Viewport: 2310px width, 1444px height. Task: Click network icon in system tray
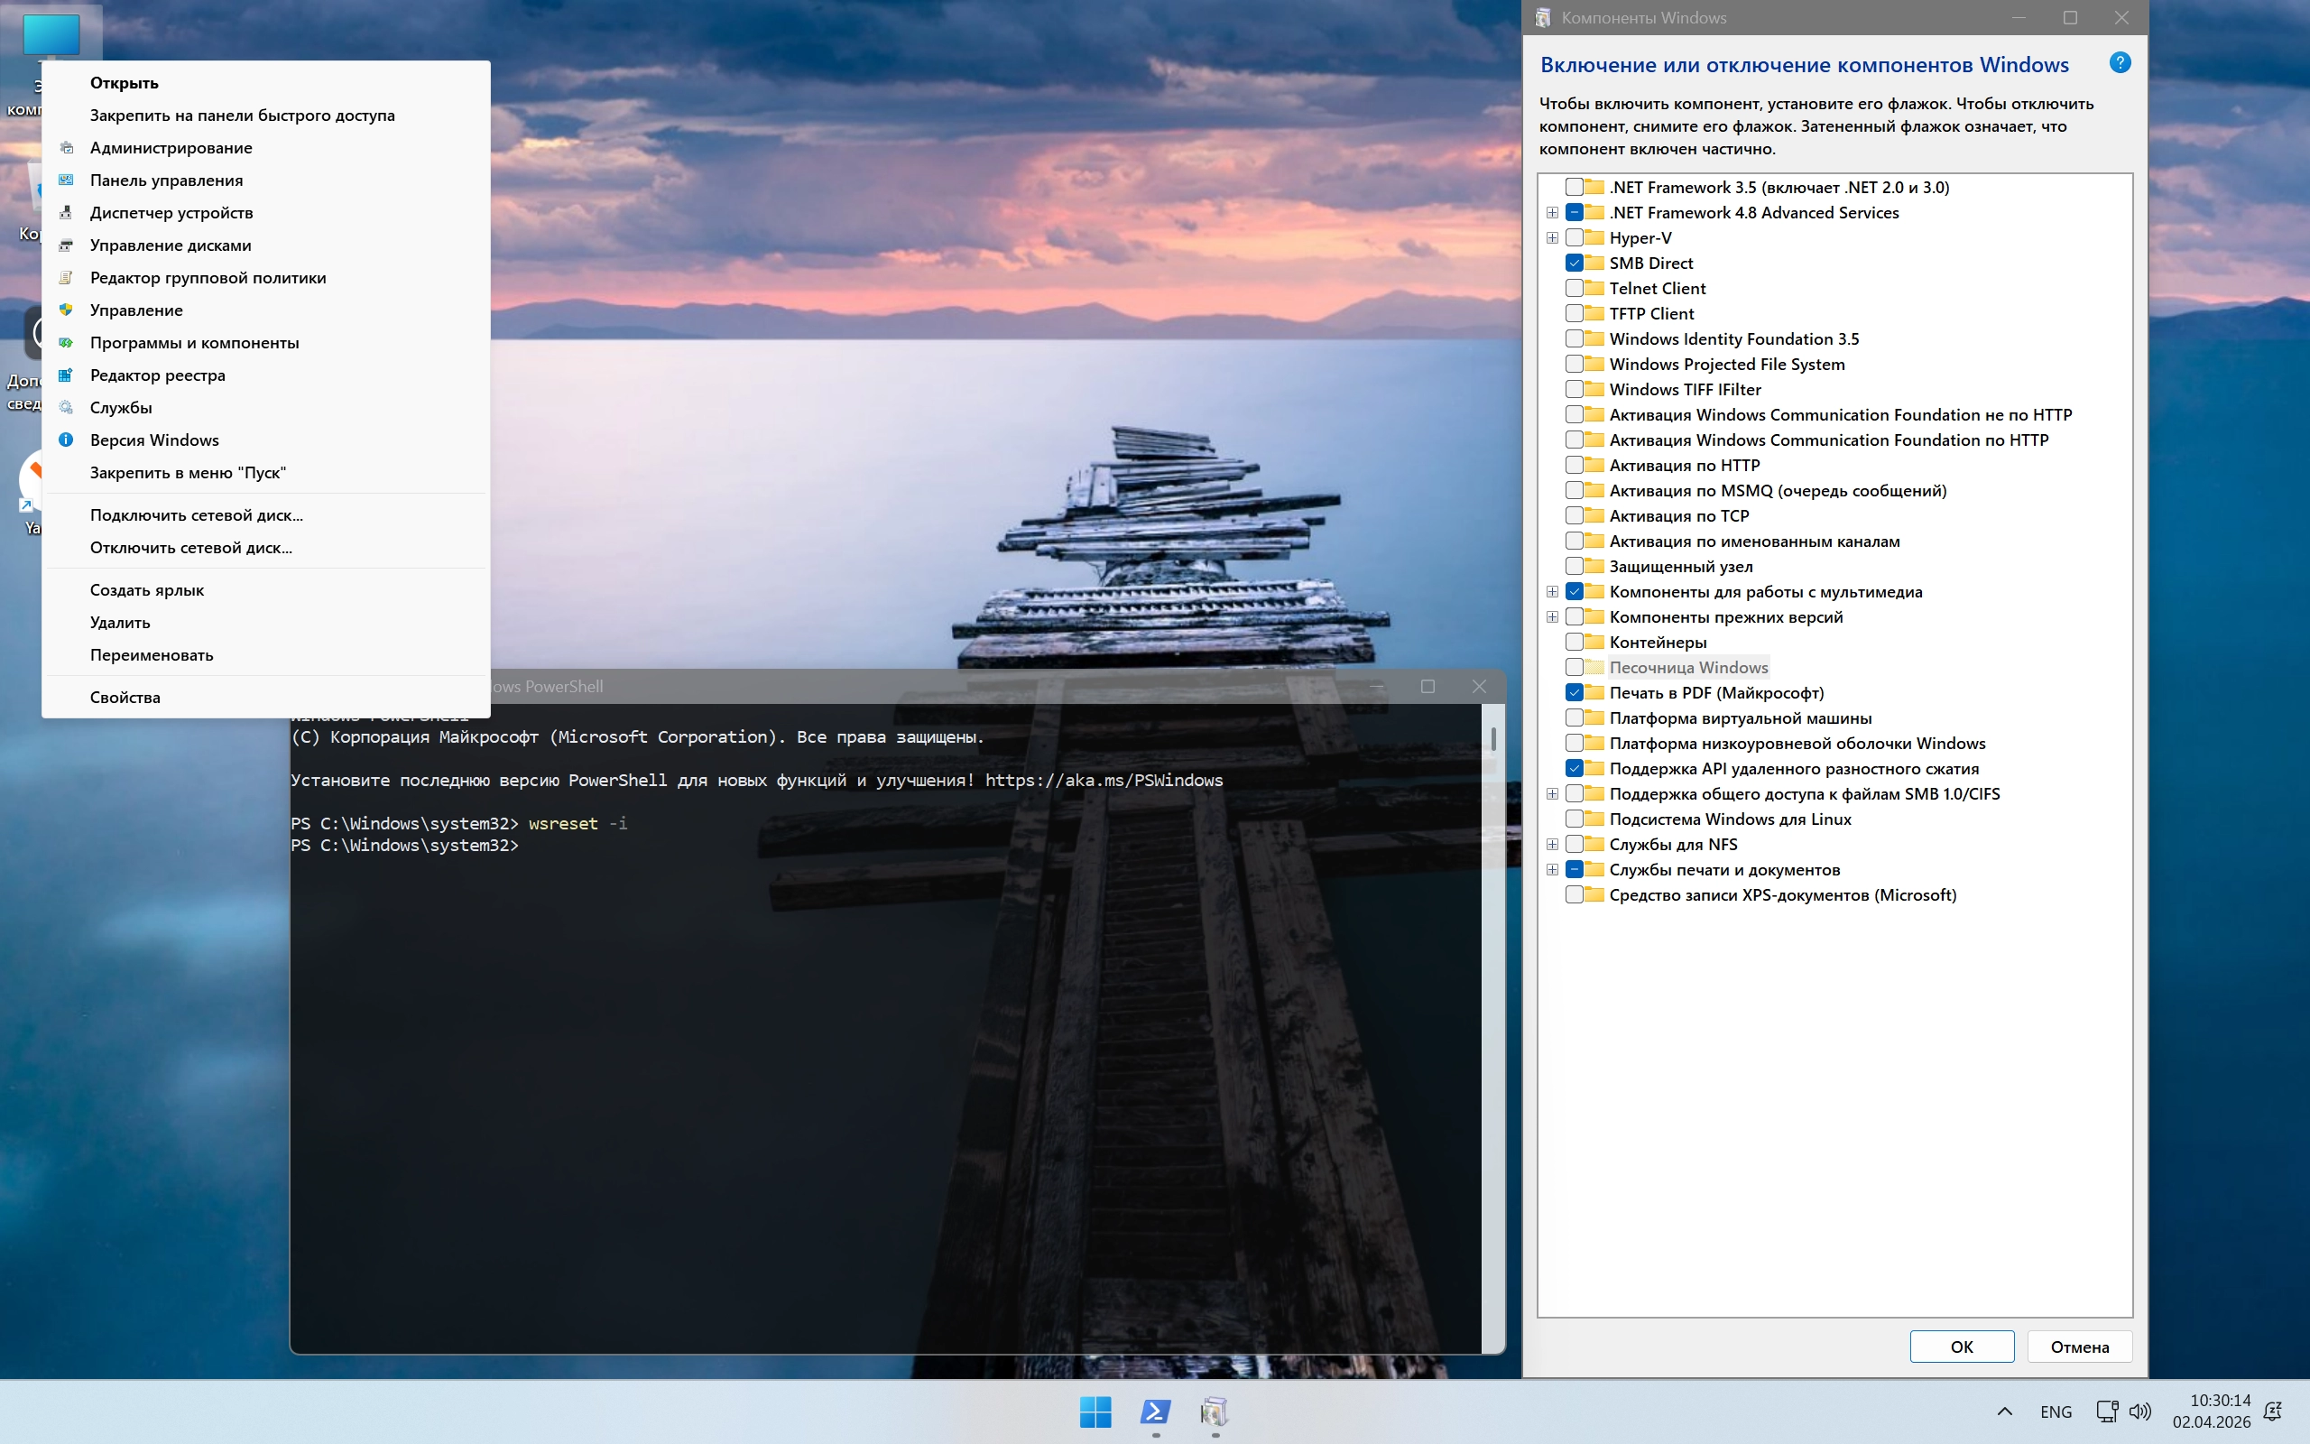(2107, 1411)
